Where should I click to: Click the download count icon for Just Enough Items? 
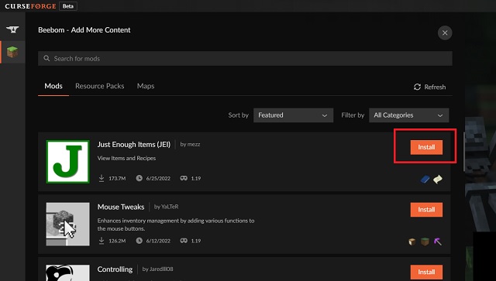[x=102, y=178]
